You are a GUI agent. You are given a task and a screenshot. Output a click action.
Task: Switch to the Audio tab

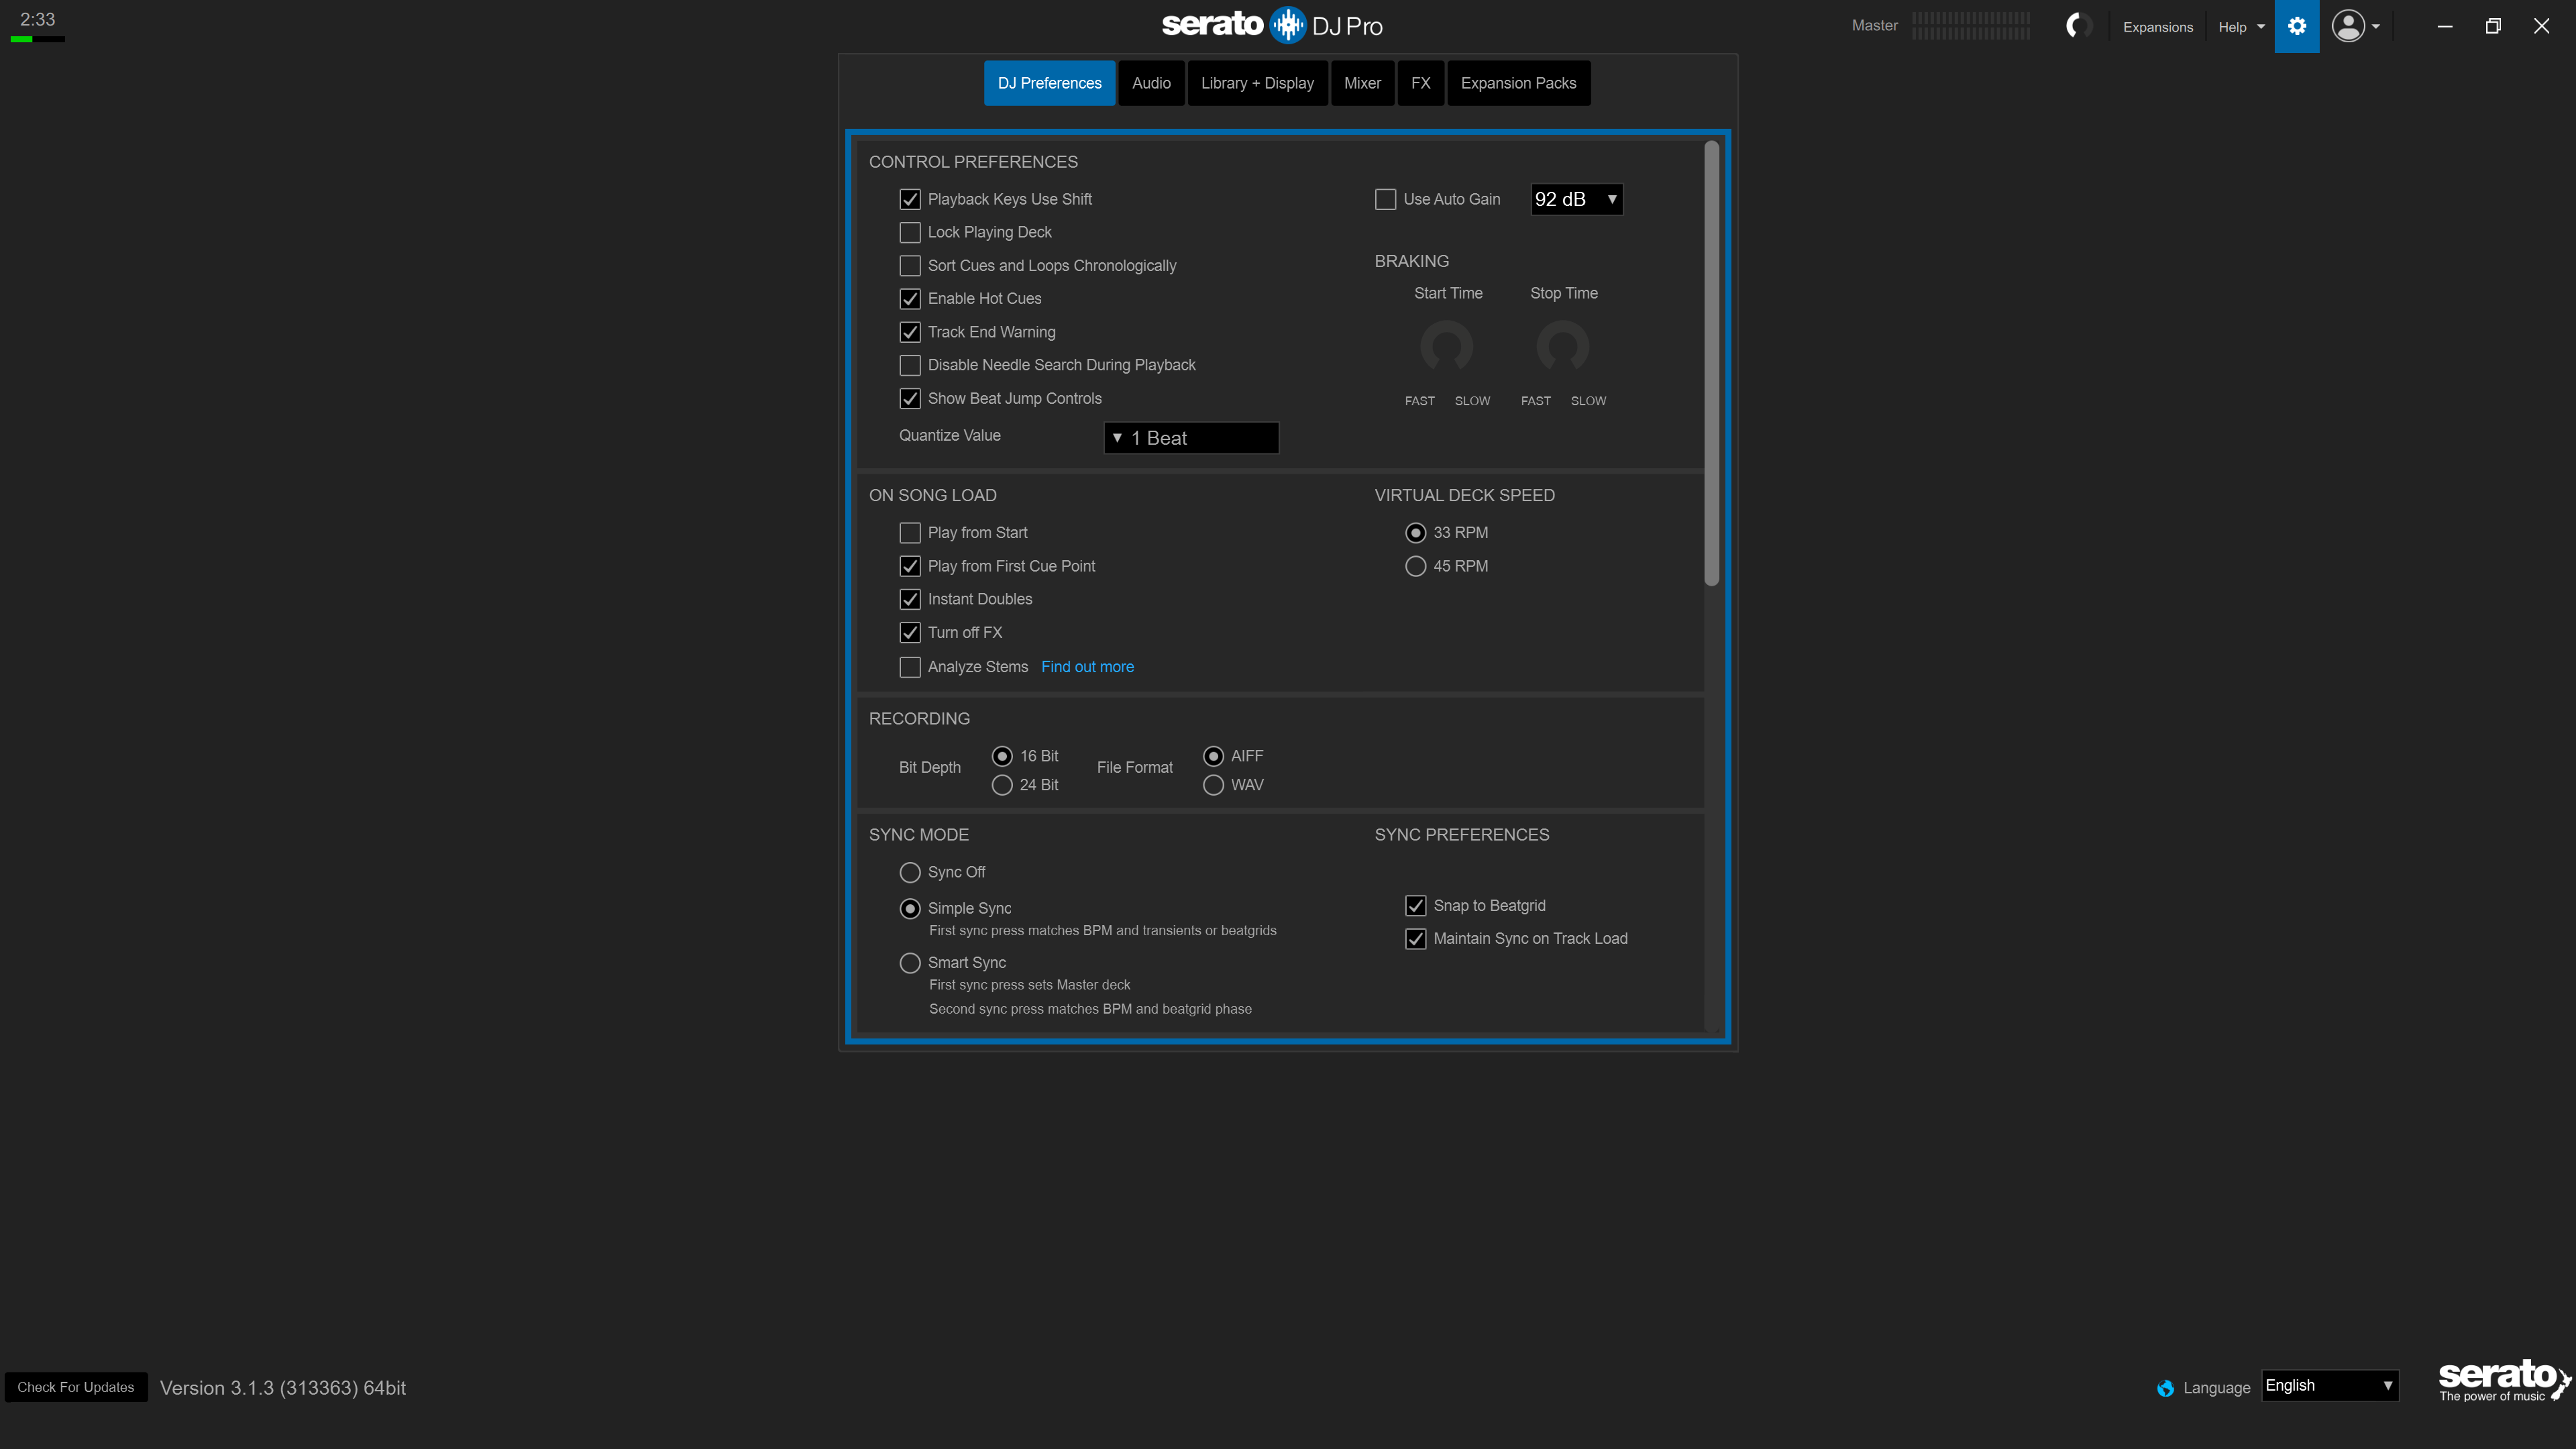(x=1151, y=83)
